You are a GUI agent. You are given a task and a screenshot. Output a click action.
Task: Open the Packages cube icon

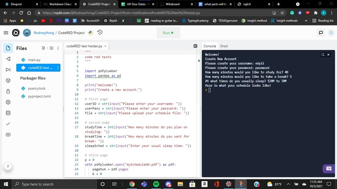tap(8, 81)
